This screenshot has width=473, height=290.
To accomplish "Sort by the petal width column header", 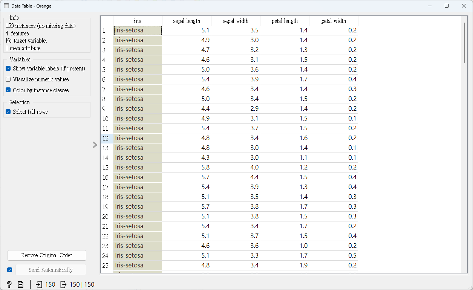I will click(x=334, y=21).
